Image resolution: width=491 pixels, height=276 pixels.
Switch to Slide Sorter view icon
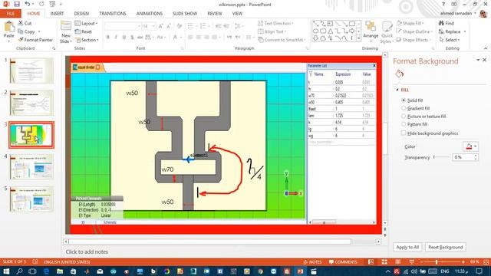click(384, 262)
